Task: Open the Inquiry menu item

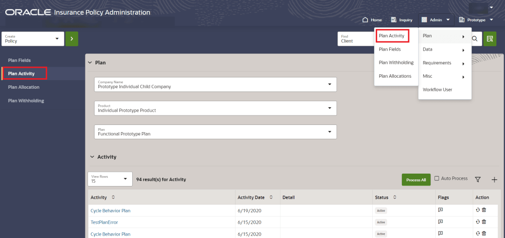Action: click(401, 20)
